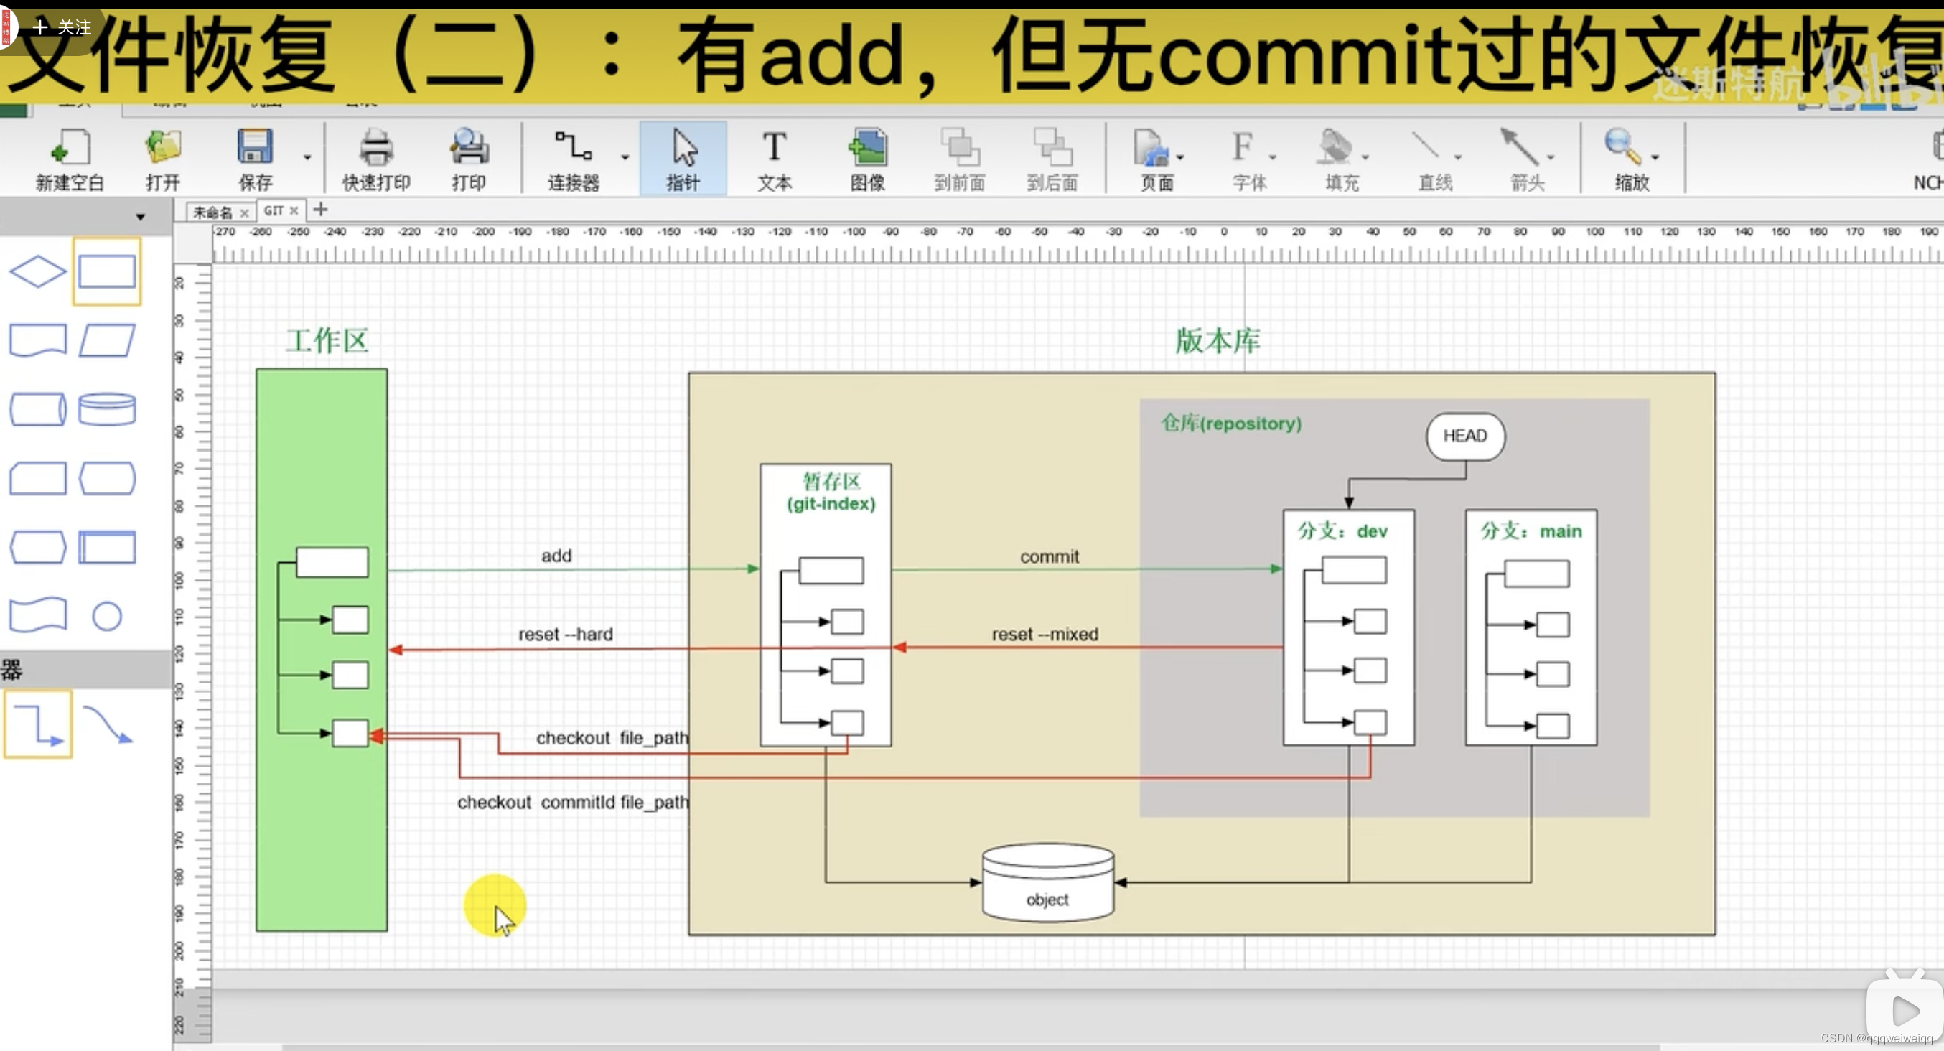Open the shape library dropdown in left sidebar

(141, 216)
